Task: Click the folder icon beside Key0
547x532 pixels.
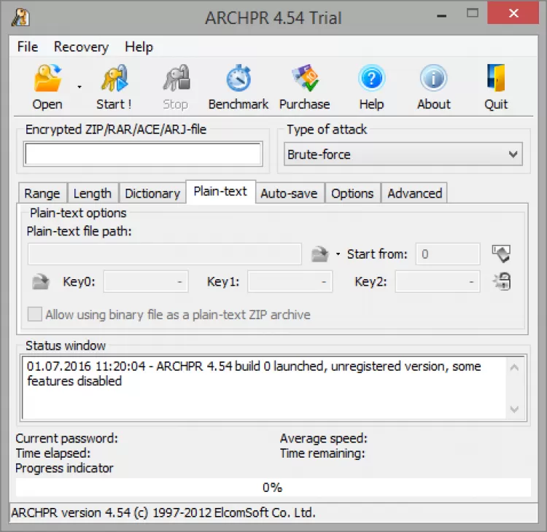Action: point(41,282)
